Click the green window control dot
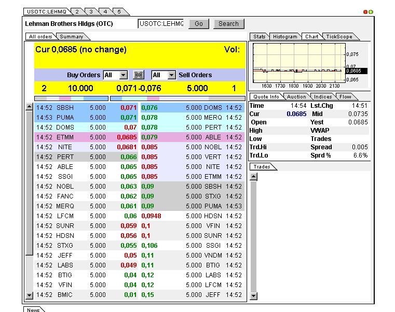The height and width of the screenshot is (312, 395). (x=371, y=11)
